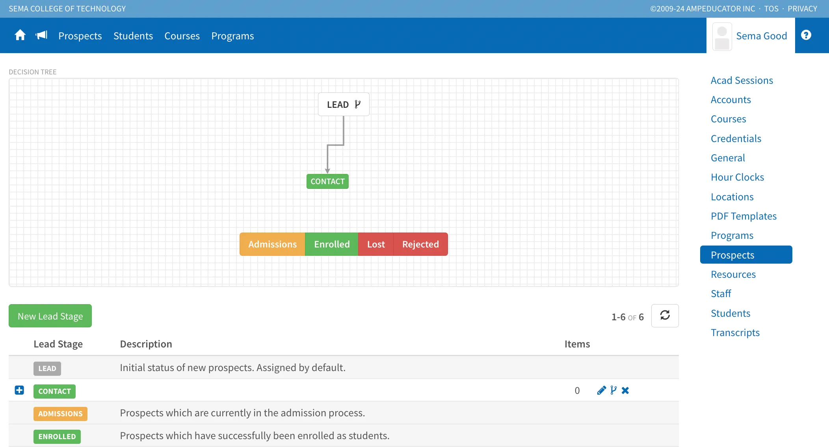Viewport: 829px width, 447px height.
Task: Open the Prospects top menu
Action: coord(80,36)
